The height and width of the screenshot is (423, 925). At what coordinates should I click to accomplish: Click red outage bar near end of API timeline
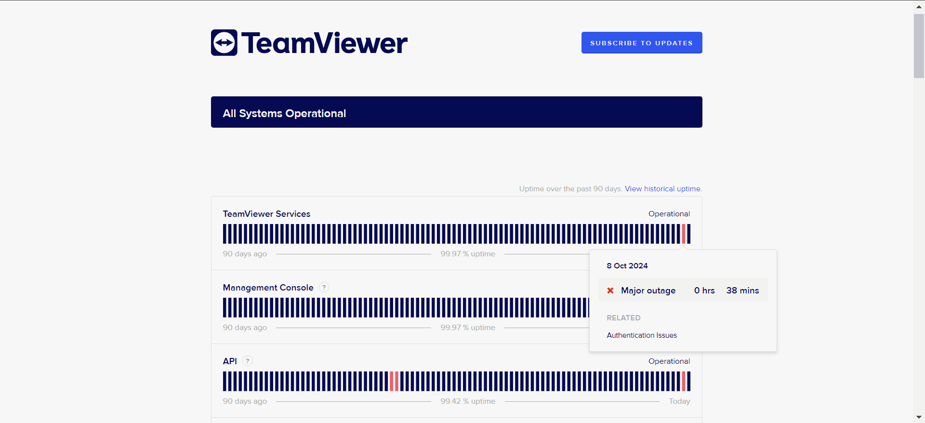684,382
